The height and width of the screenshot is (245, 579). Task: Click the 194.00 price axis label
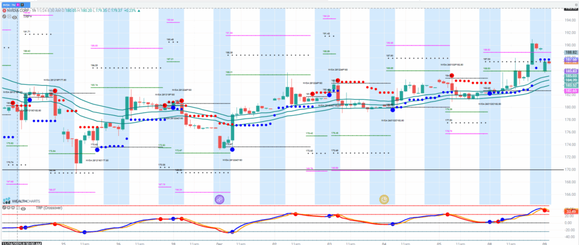pyautogui.click(x=570, y=20)
